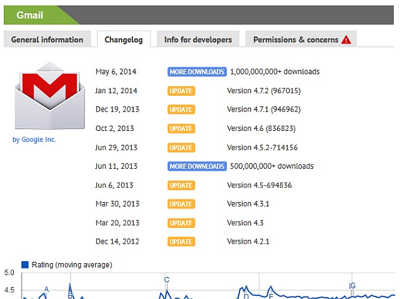Click UPDATE badge for Jan 12, 2014
This screenshot has height=299, width=400.
[181, 91]
